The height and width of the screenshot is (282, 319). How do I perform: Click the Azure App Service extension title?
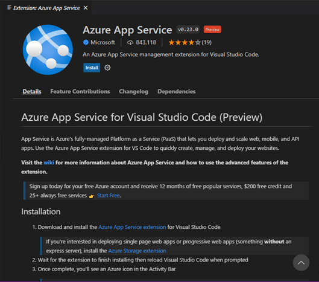[x=127, y=30]
